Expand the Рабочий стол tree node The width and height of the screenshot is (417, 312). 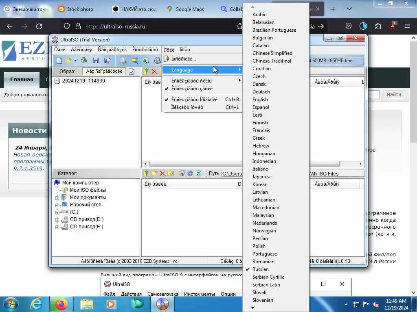pyautogui.click(x=57, y=205)
